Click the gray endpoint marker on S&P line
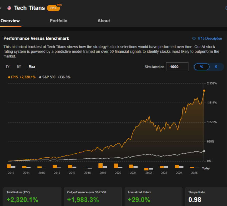This screenshot has height=206, width=227. (x=204, y=151)
